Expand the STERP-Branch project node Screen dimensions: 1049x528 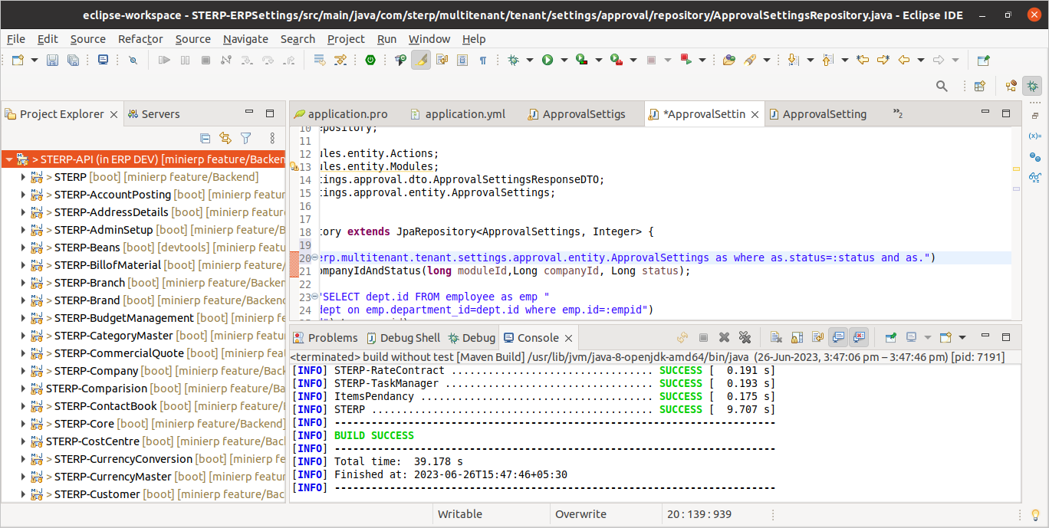pyautogui.click(x=23, y=283)
